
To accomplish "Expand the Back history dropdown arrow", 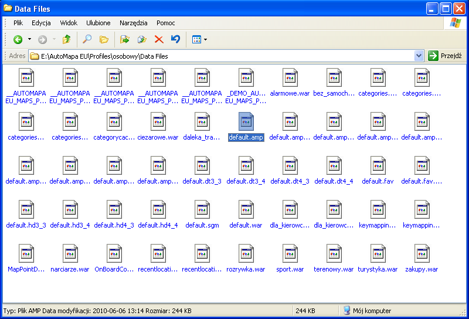I will tap(30, 39).
